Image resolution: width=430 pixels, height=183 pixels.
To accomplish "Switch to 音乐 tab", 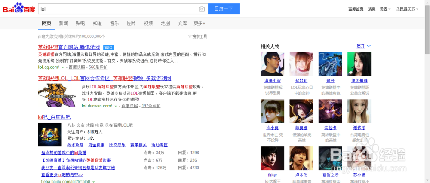I will point(114,23).
